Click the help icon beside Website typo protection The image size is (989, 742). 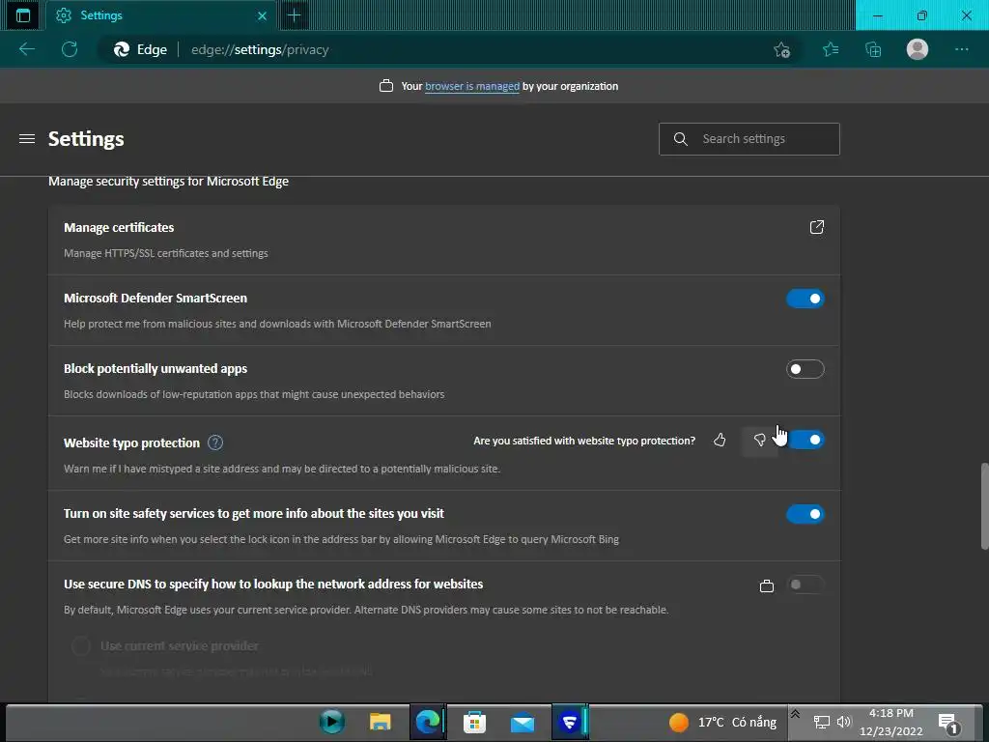pyautogui.click(x=215, y=442)
